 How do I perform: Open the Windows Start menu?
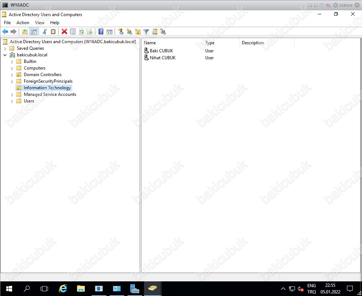tap(9, 289)
